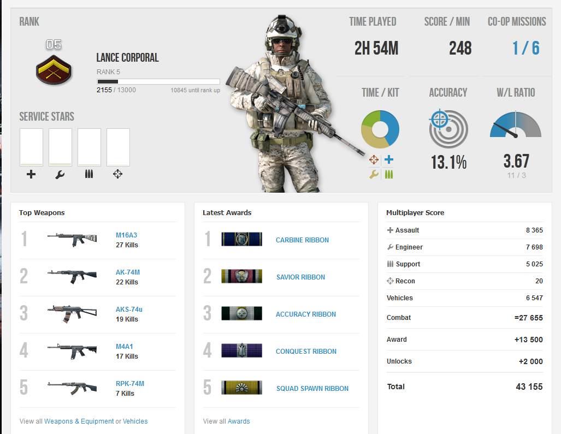Image resolution: width=561 pixels, height=434 pixels.
Task: Click the Lance Corporal rank insignia badge
Action: pyautogui.click(x=54, y=70)
